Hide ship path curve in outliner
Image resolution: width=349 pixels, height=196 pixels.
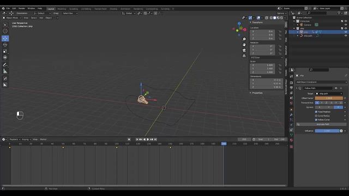coord(346,35)
